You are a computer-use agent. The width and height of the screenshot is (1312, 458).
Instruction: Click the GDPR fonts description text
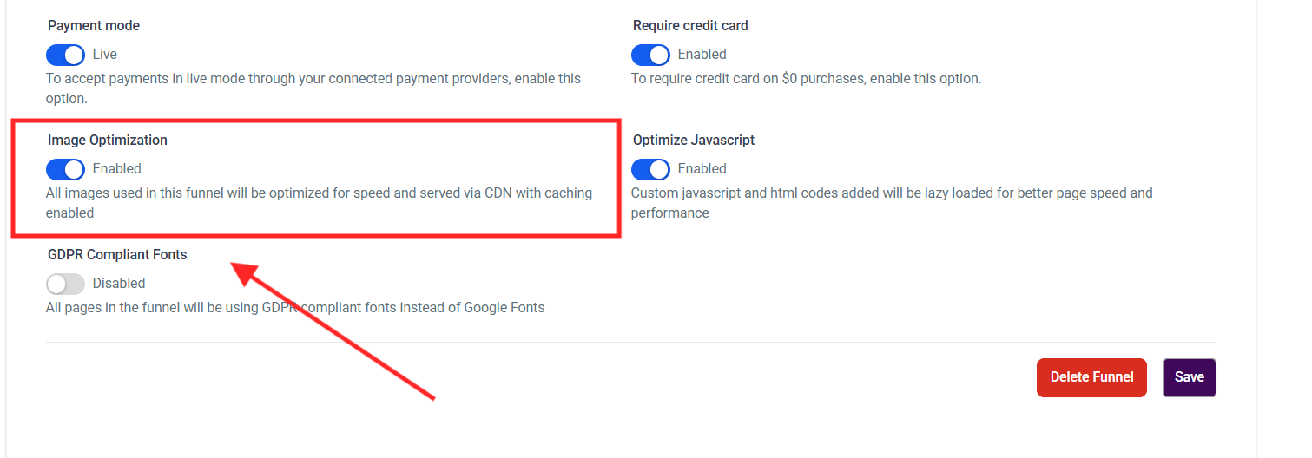click(x=295, y=308)
